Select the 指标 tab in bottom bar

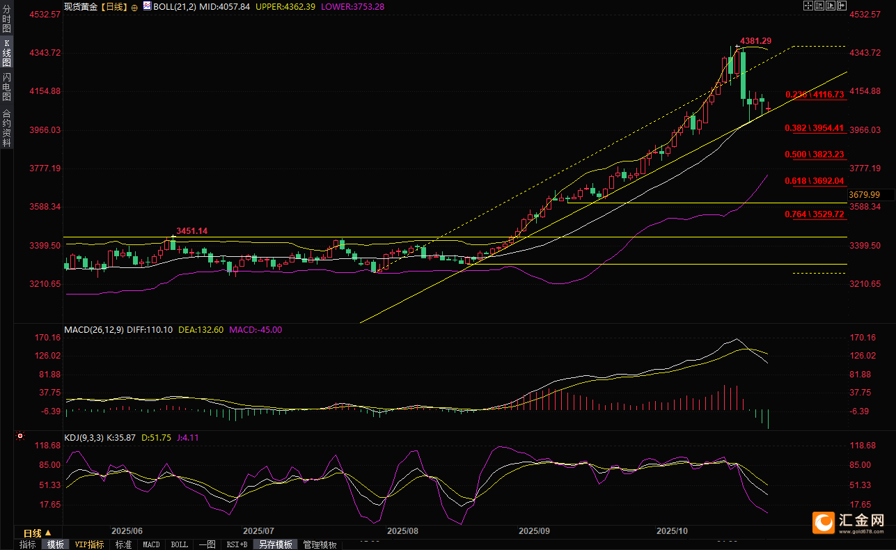(27, 544)
